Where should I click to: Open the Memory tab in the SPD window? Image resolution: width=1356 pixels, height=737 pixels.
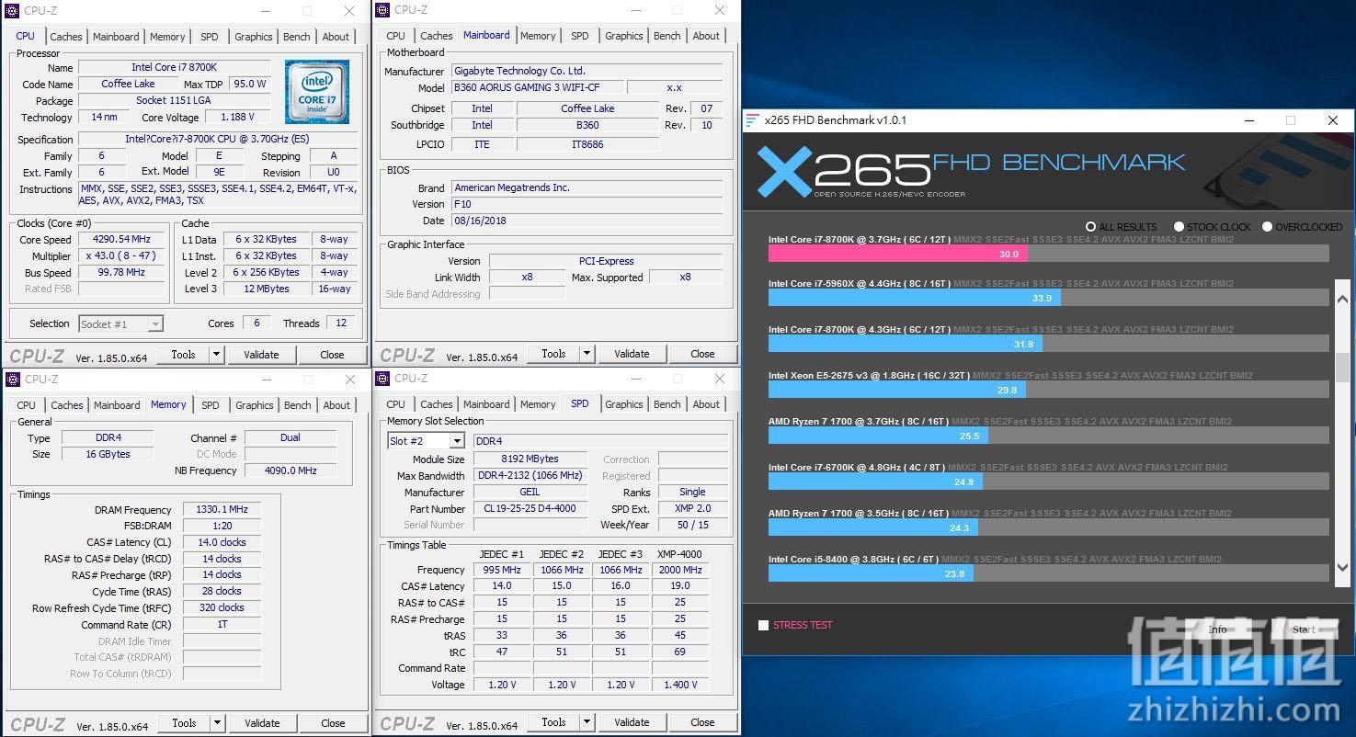point(538,404)
